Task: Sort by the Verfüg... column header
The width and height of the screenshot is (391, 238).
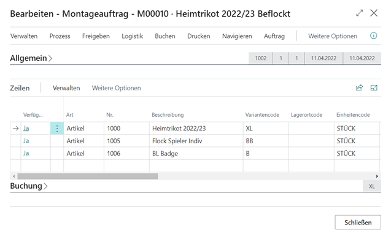Action: tap(33, 115)
